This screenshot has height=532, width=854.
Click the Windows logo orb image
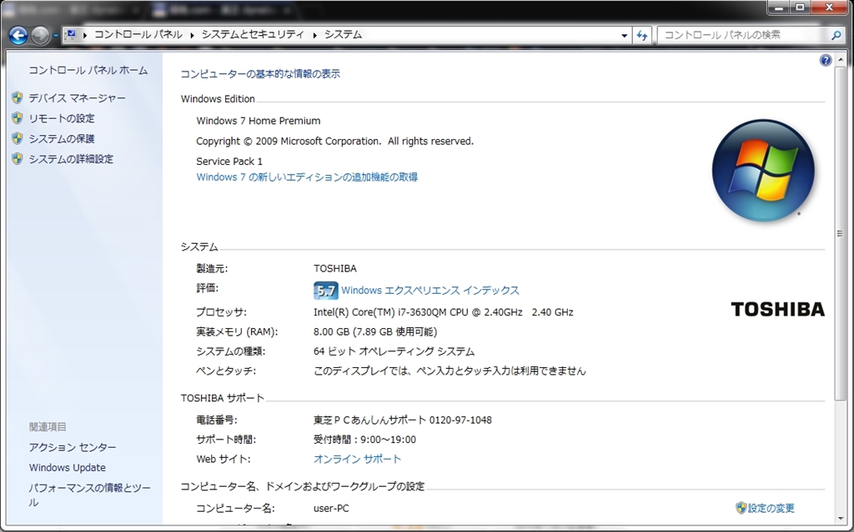[x=763, y=171]
